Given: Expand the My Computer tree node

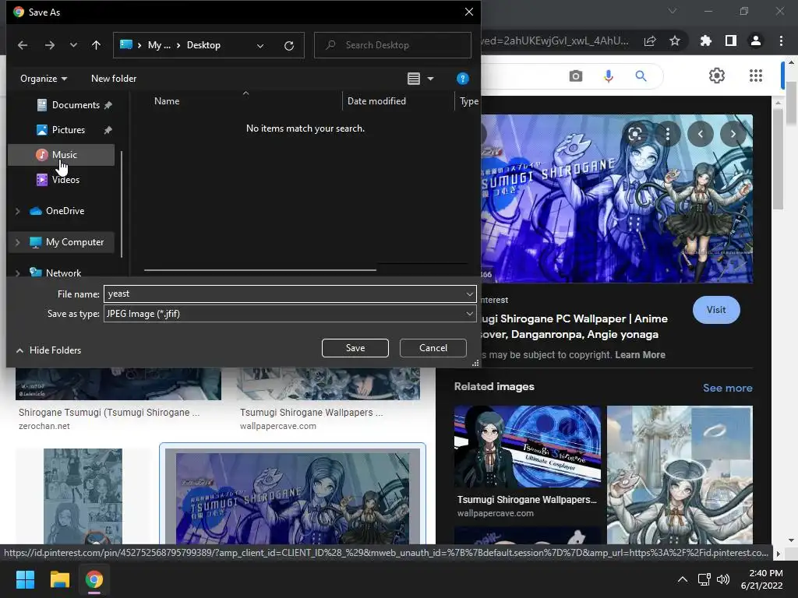Looking at the screenshot, I should tap(17, 243).
